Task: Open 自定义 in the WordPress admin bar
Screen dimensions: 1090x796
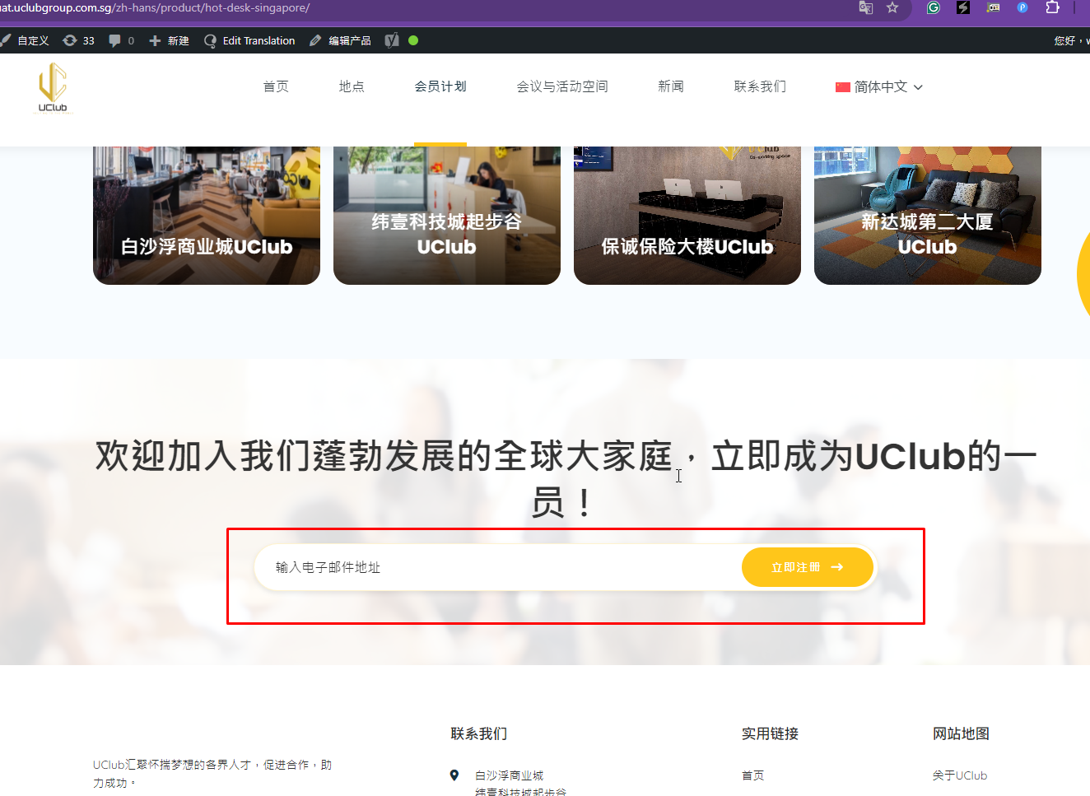Action: tap(26, 40)
